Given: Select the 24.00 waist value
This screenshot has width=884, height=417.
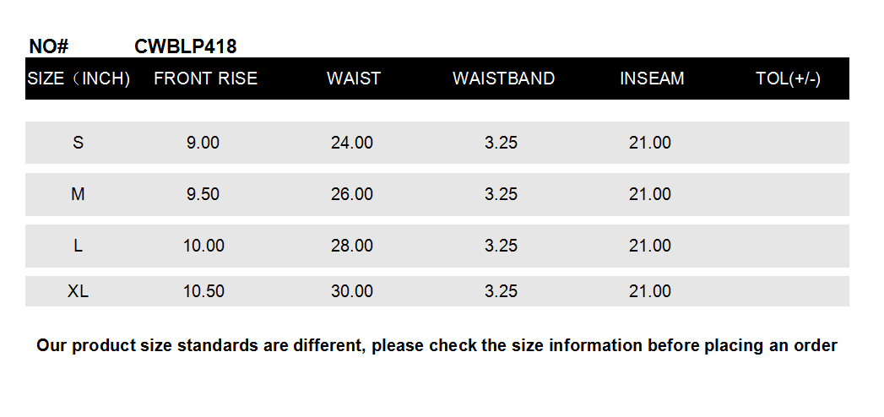Looking at the screenshot, I should 352,143.
